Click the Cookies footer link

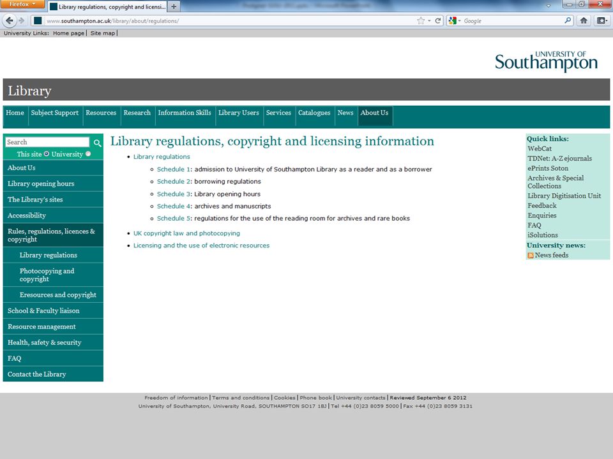[285, 398]
